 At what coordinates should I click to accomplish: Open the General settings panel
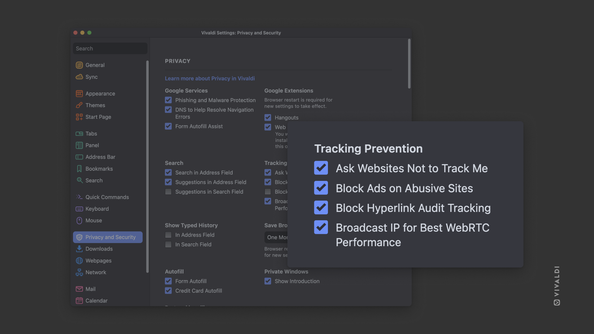95,66
